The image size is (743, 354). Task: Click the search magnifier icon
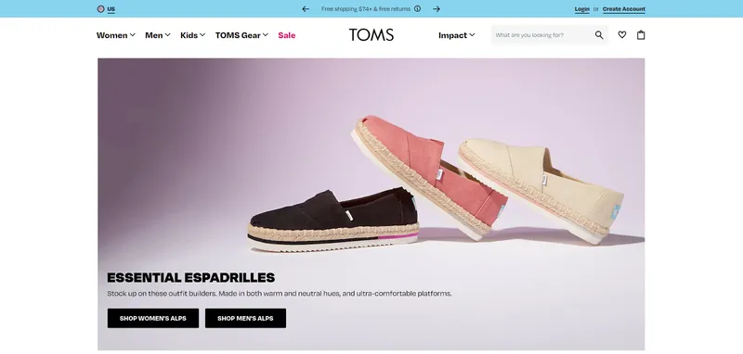click(599, 35)
